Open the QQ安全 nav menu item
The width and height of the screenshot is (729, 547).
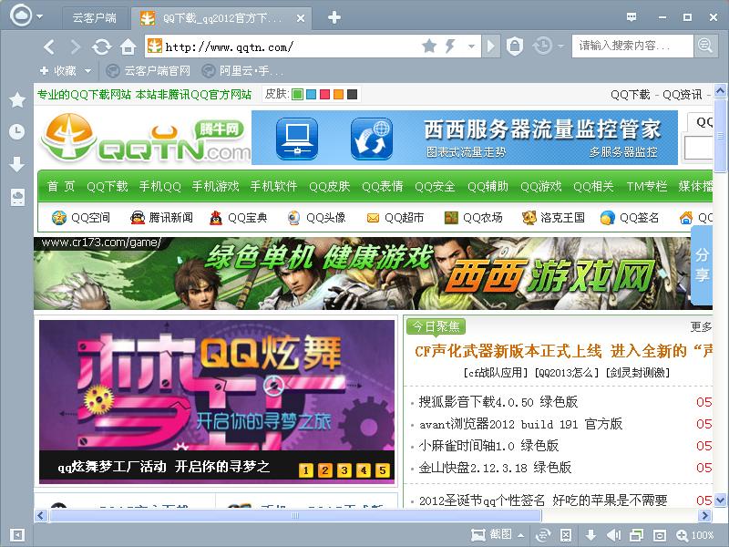(x=435, y=187)
